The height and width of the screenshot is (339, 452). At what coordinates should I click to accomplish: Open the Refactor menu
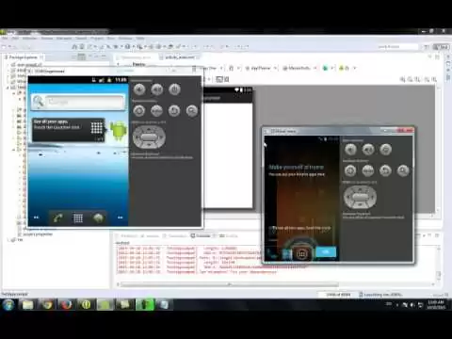[x=30, y=39]
